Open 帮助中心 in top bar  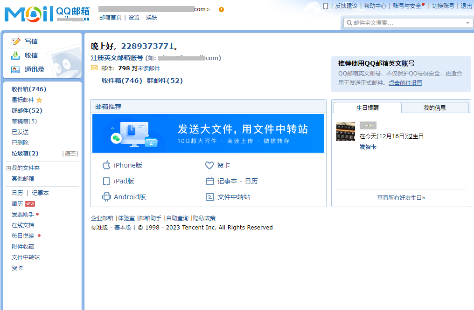click(375, 6)
